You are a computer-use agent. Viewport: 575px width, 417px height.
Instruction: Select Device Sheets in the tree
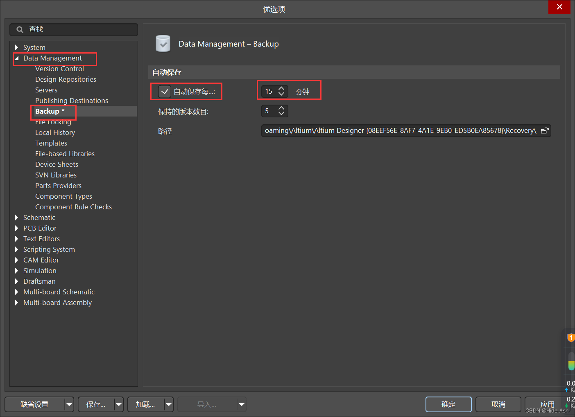click(57, 164)
